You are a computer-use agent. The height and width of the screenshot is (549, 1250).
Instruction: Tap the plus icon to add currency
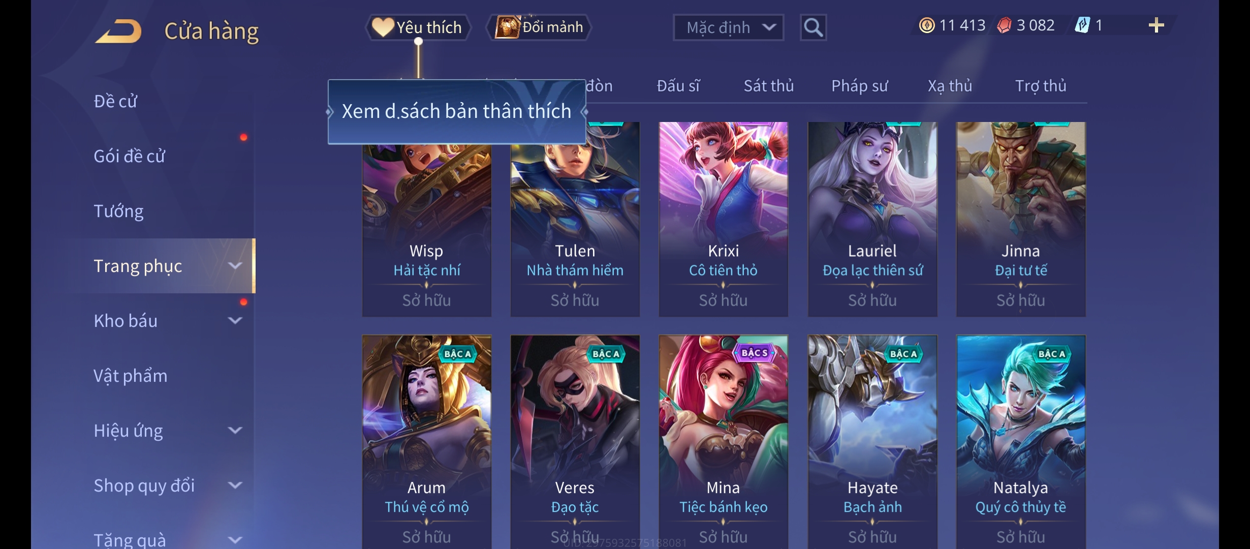(x=1156, y=25)
